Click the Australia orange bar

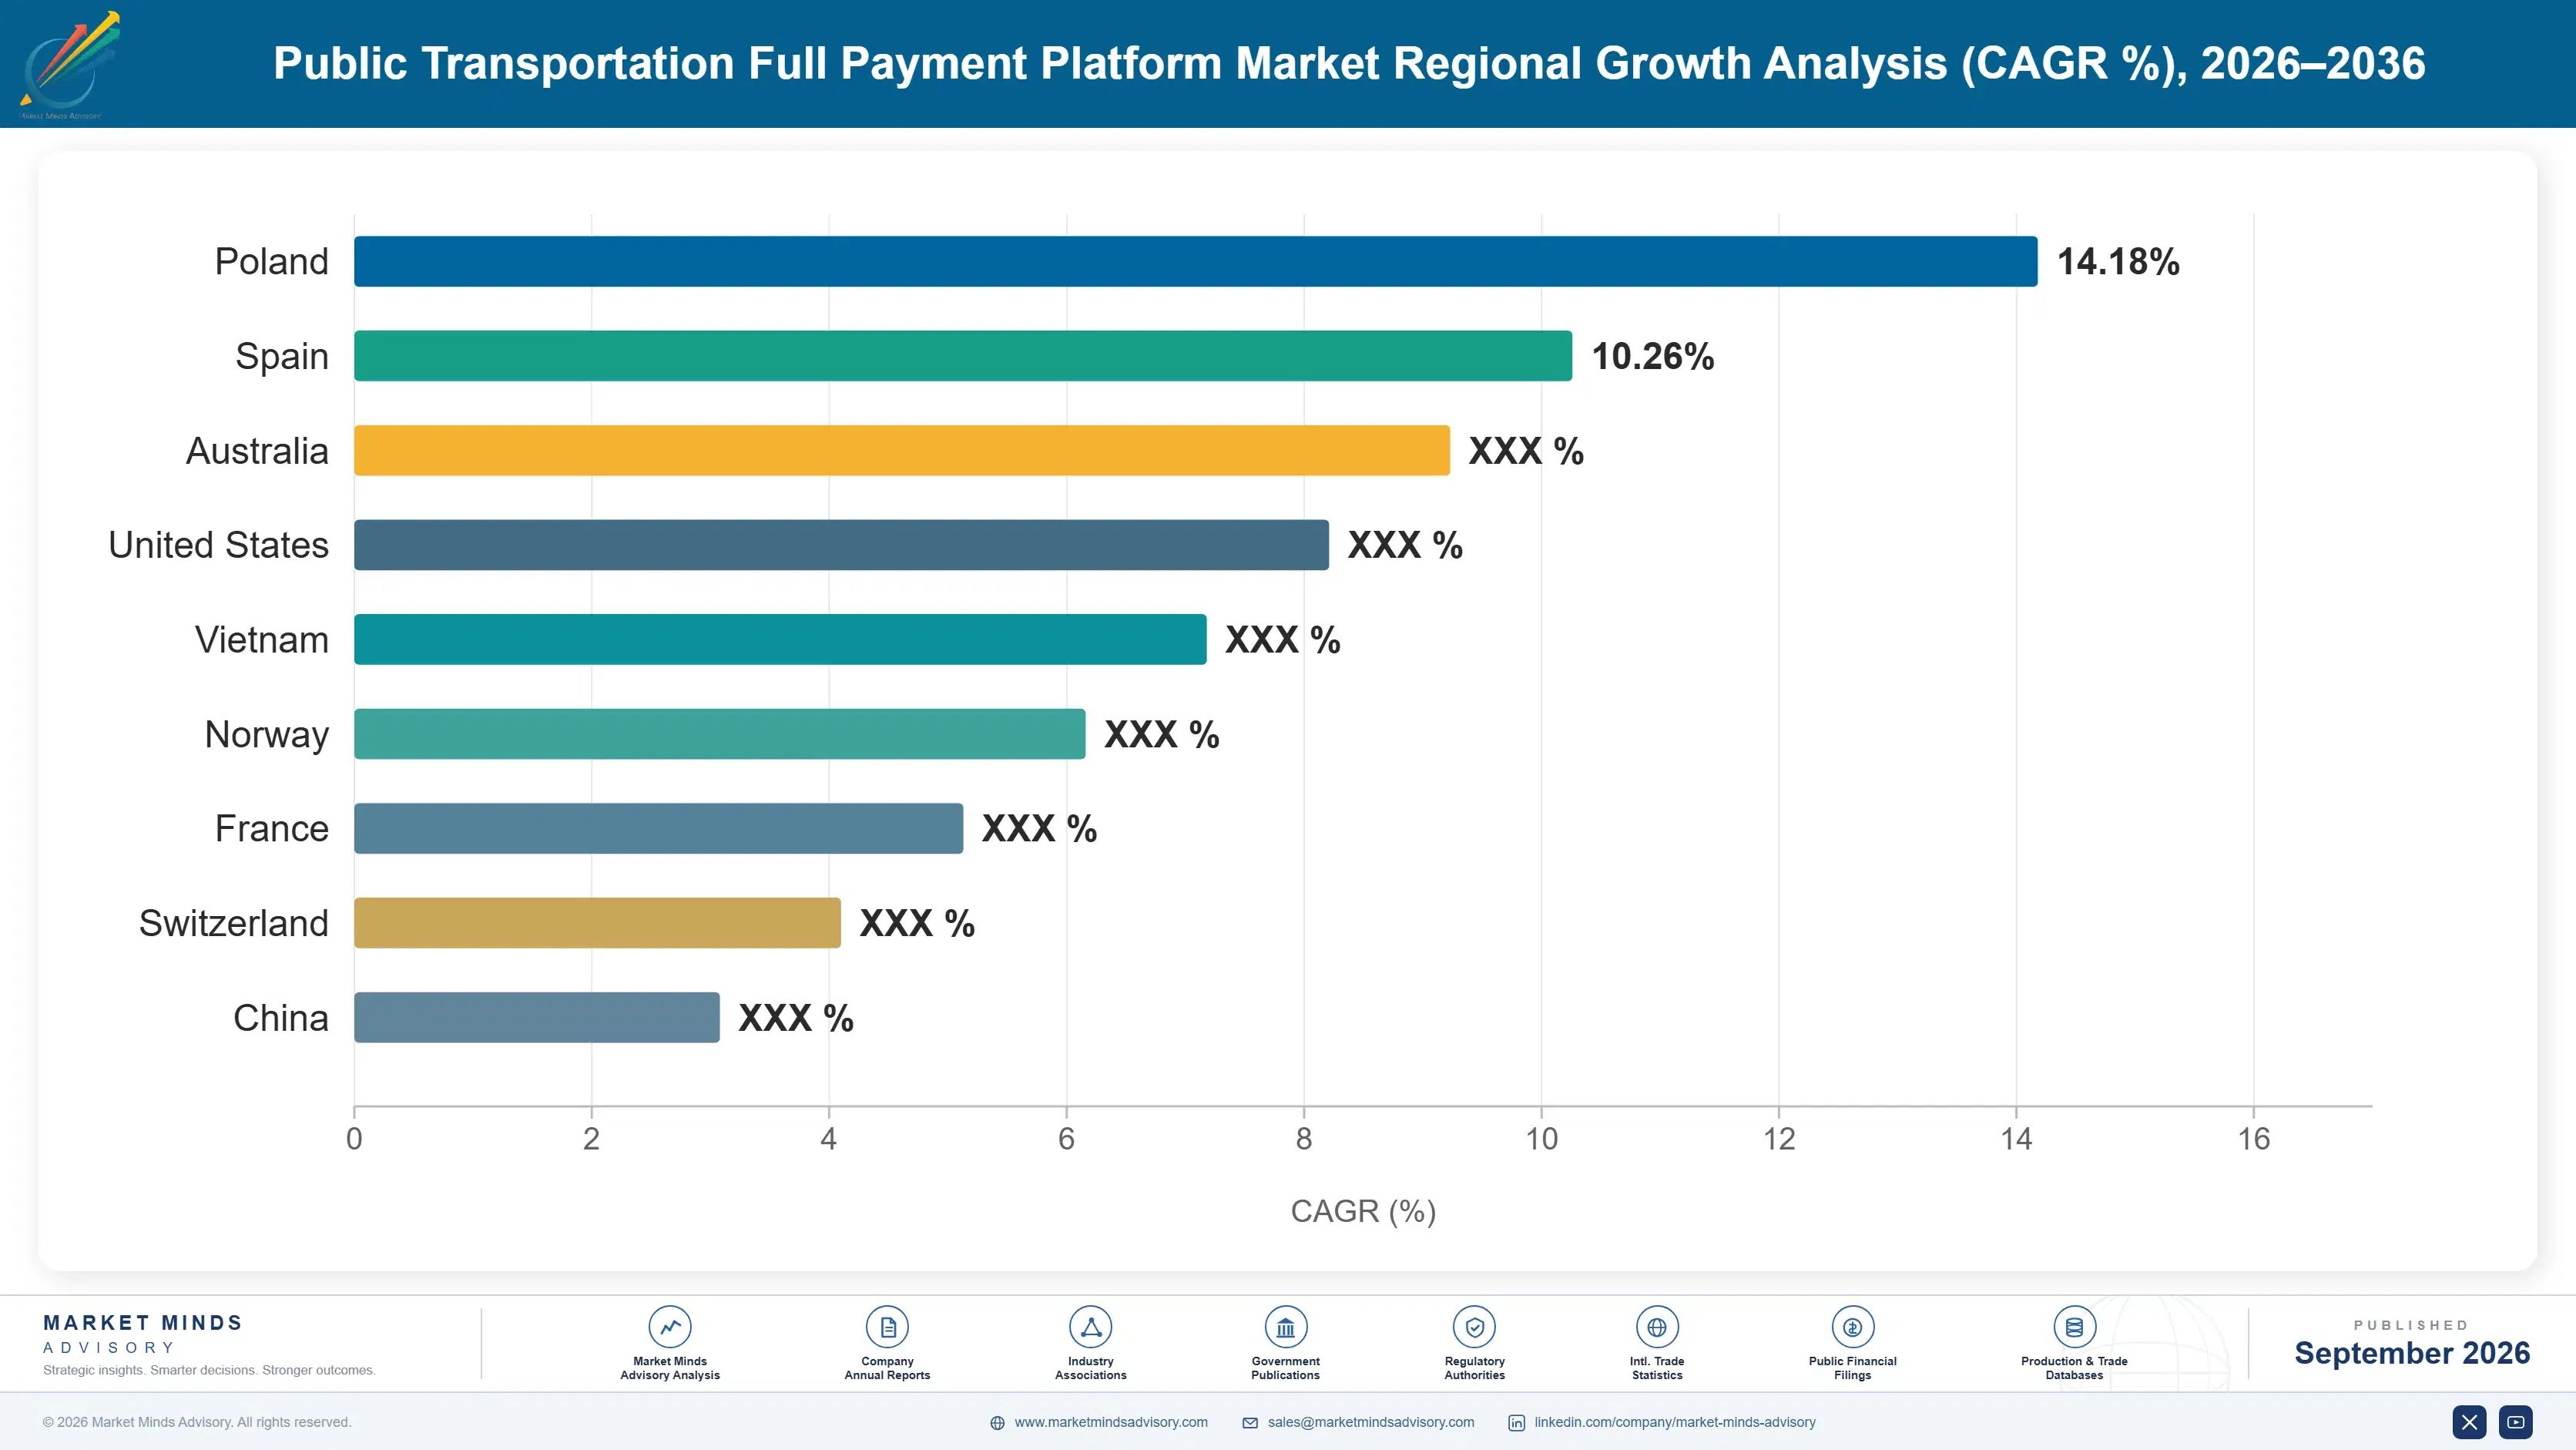tap(902, 450)
